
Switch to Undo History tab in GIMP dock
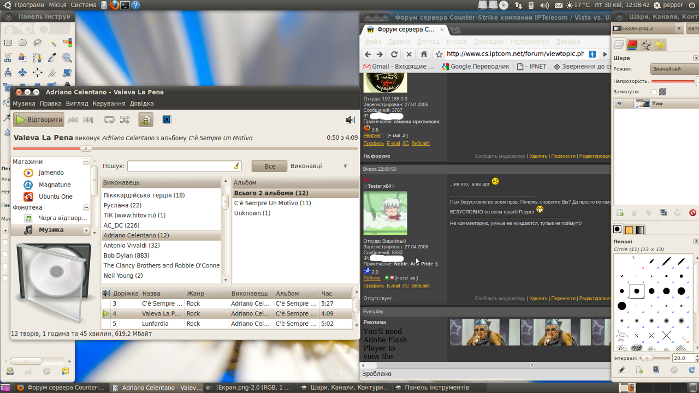tap(660, 45)
